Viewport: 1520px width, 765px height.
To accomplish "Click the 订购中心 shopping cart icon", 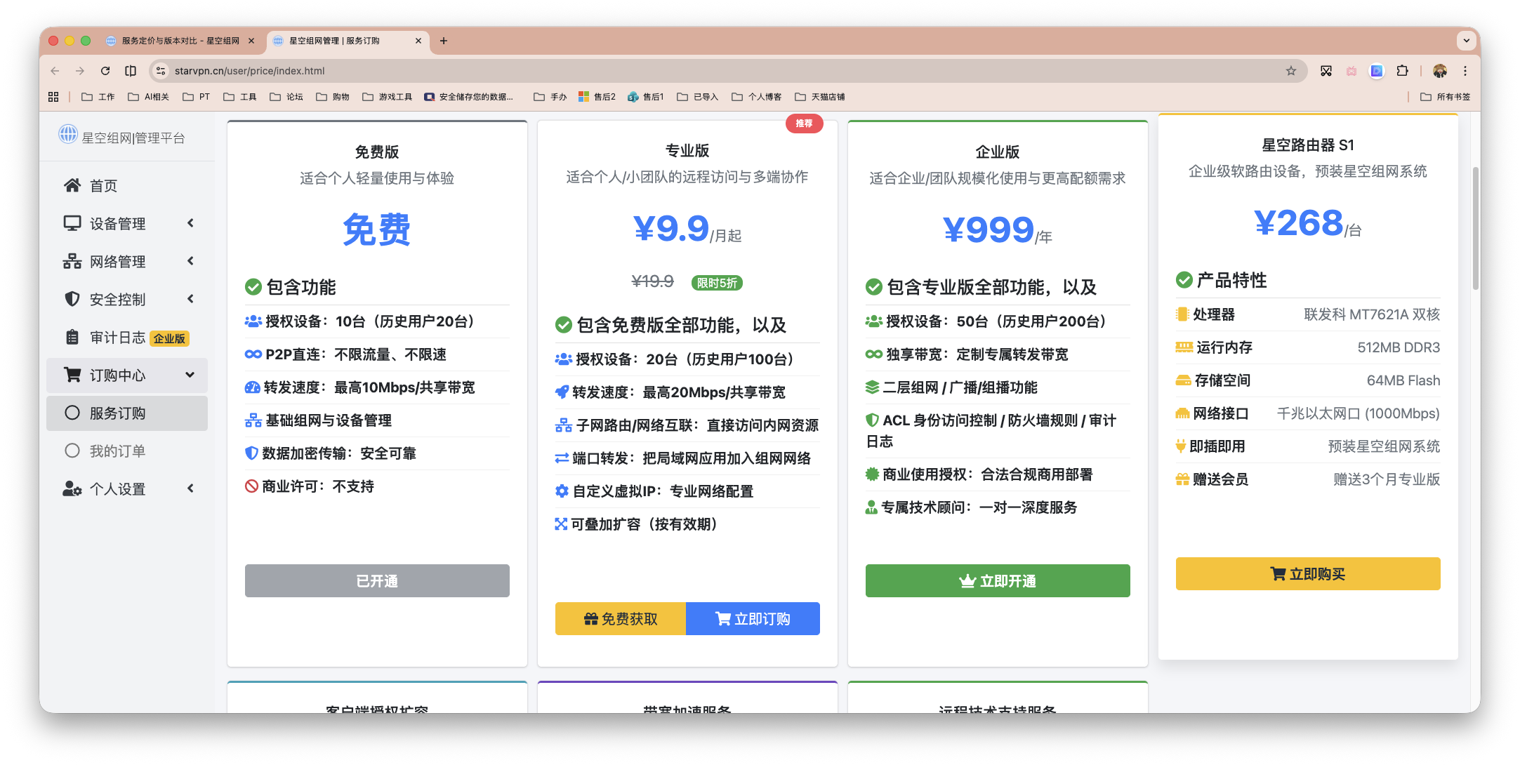I will 73,375.
